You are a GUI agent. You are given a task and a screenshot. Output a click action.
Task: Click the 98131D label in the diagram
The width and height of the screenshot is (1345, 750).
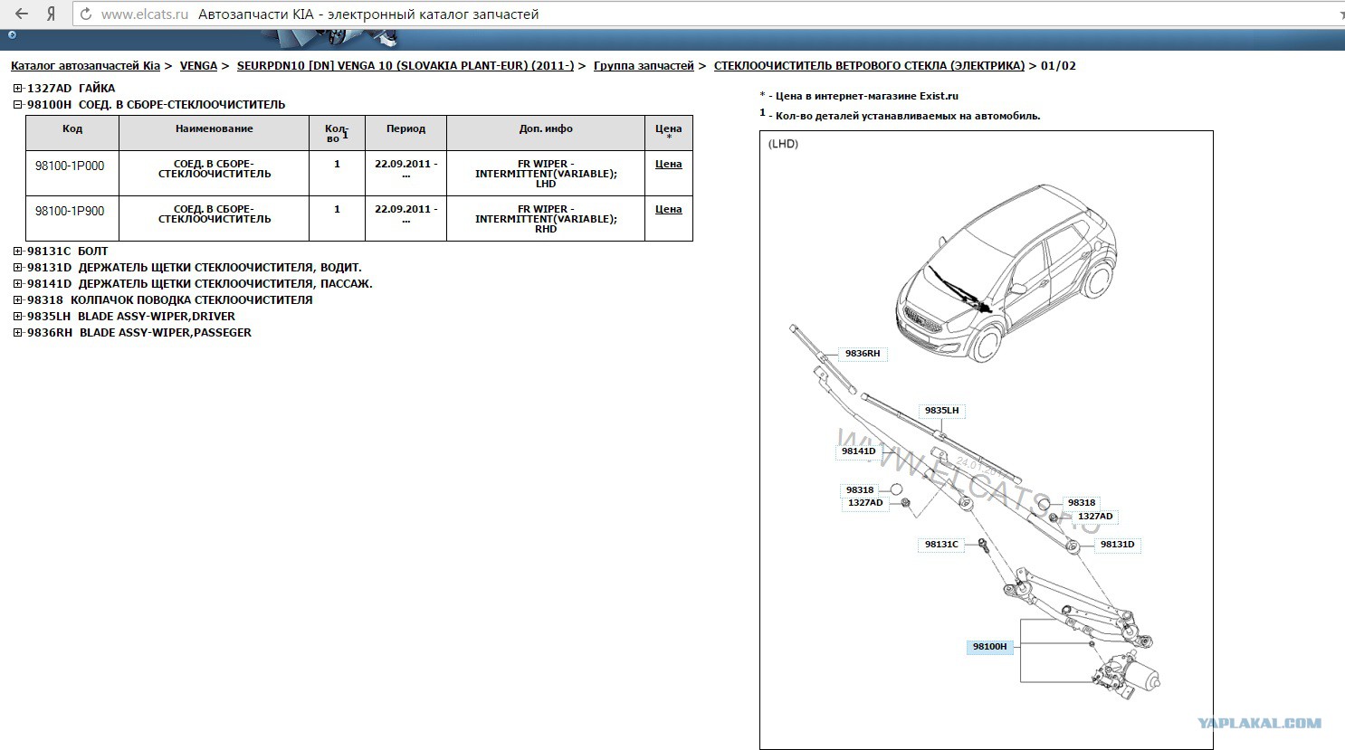pyautogui.click(x=1117, y=545)
